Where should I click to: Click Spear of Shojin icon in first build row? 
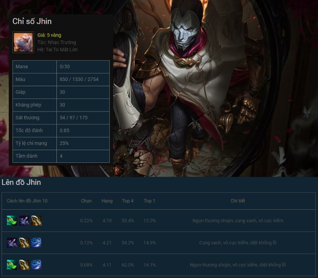[12, 220]
